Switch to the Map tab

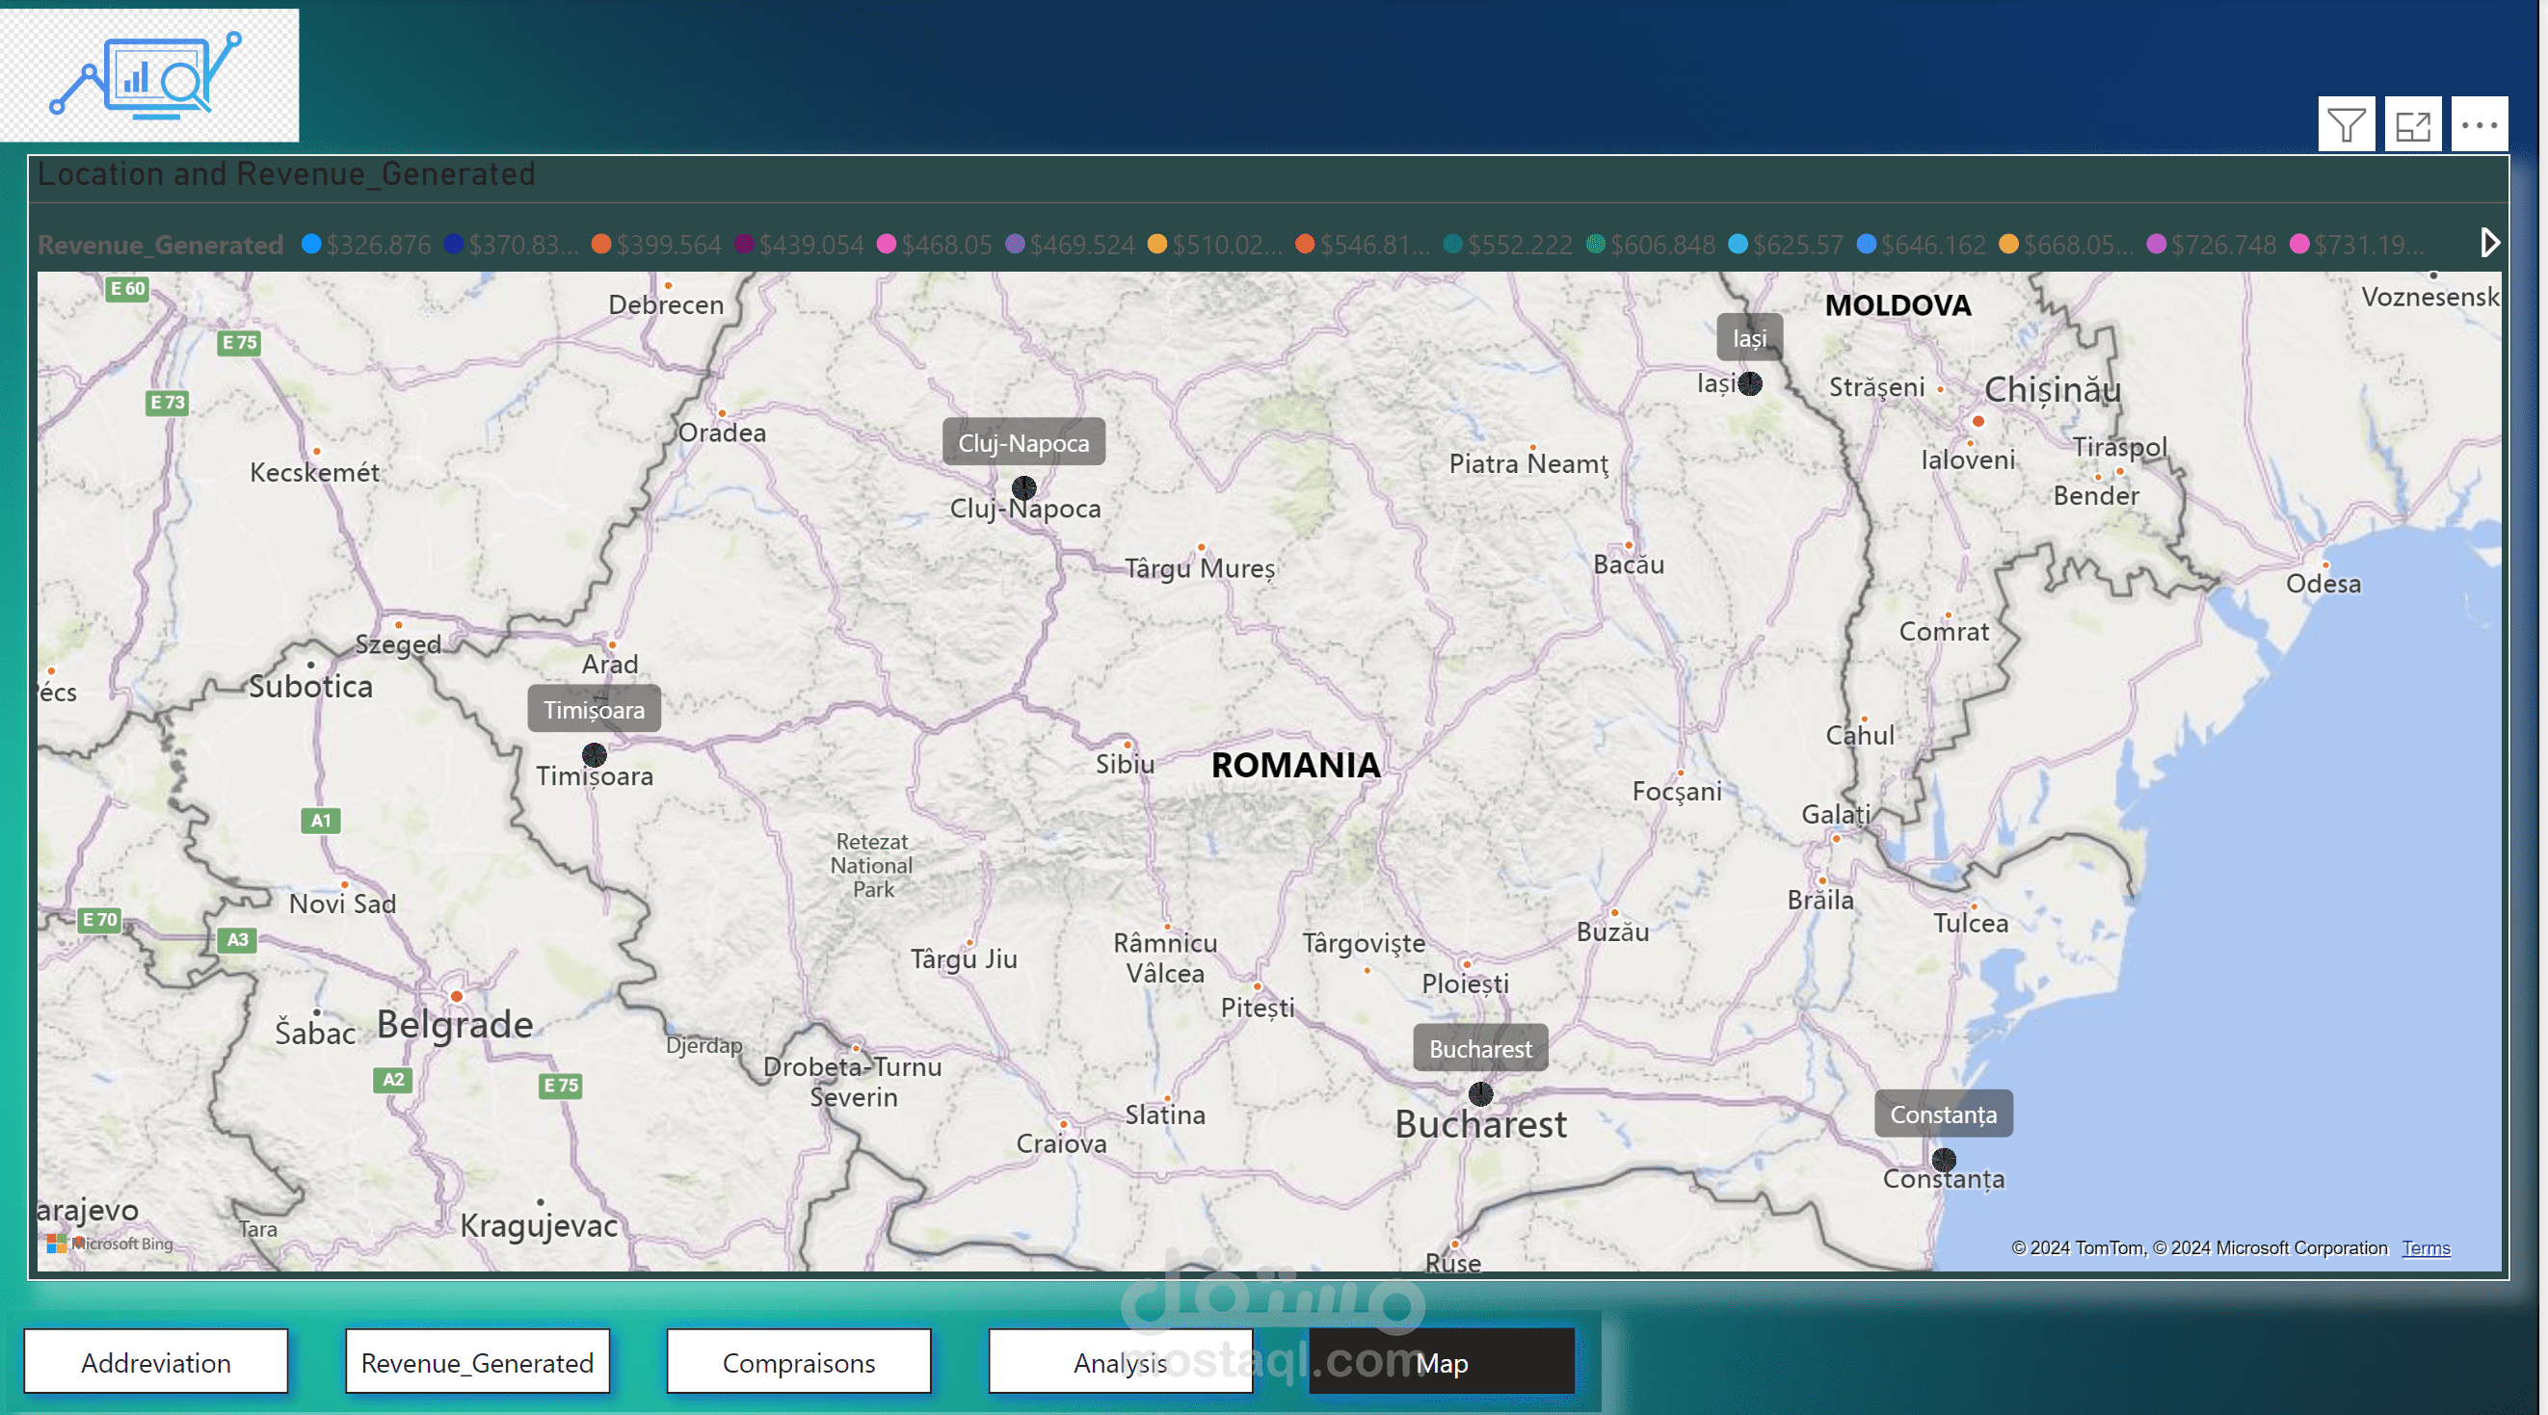pos(1441,1363)
